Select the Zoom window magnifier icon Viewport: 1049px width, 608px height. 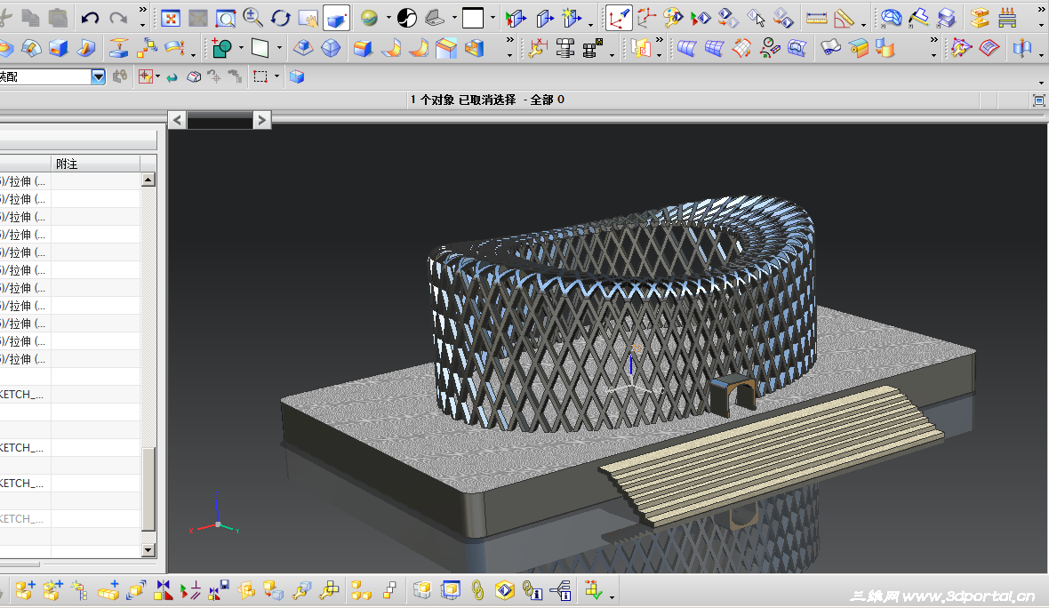[226, 18]
